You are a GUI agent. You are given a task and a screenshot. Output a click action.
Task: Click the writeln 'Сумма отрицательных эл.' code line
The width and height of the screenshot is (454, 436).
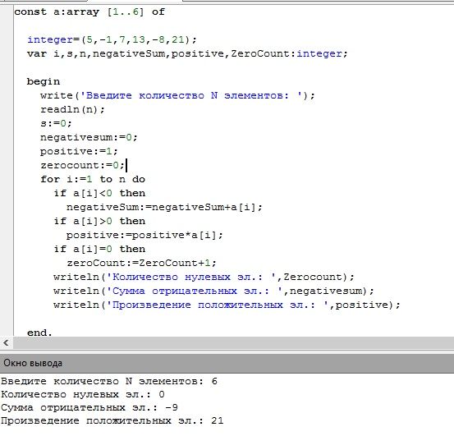213,291
